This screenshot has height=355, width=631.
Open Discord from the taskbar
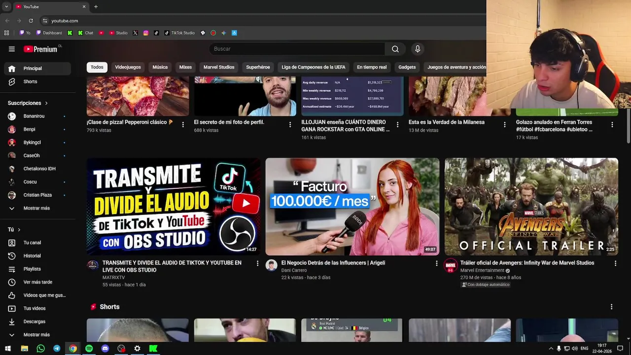105,349
